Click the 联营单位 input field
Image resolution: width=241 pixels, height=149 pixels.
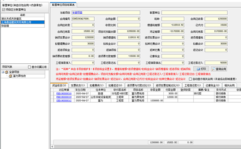(x=194, y=13)
